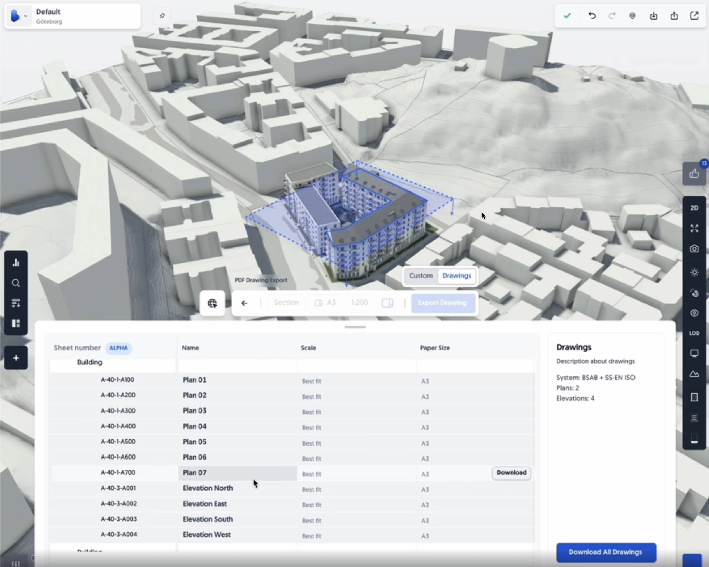Select the Drawings tab
The height and width of the screenshot is (567, 709).
click(456, 276)
